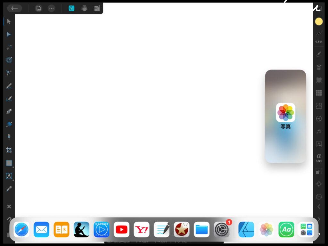The height and width of the screenshot is (246, 328).
Task: Switch to the Pixel persona
Action: pos(85,8)
